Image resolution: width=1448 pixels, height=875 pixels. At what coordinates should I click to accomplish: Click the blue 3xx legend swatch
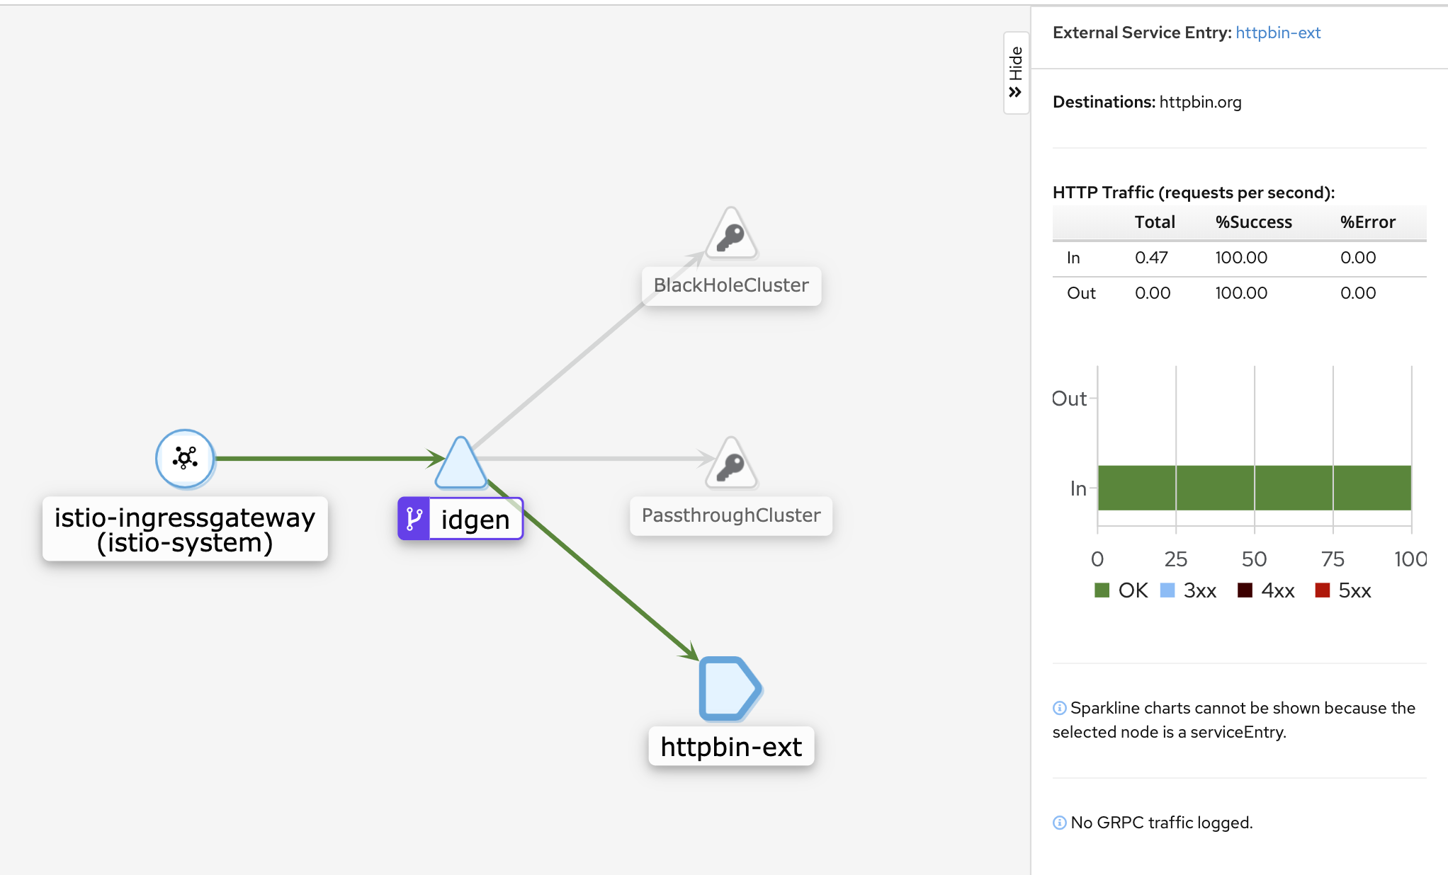(x=1167, y=590)
